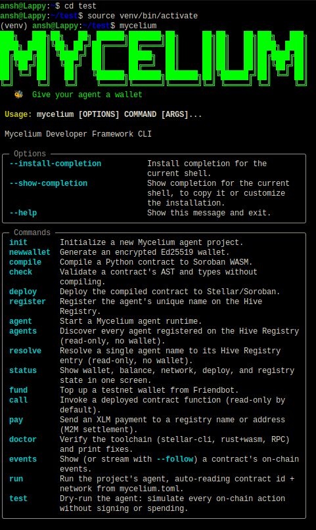Click the '(venv)' prompt prefix
316x530 pixels.
point(14,26)
